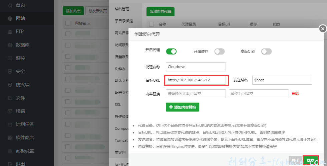The width and height of the screenshot is (327, 166).
Task: Click the monitor icon beside 监控
Action: [10, 58]
